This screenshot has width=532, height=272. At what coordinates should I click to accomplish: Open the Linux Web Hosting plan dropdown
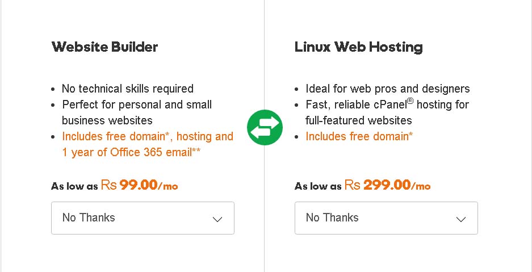coord(386,218)
